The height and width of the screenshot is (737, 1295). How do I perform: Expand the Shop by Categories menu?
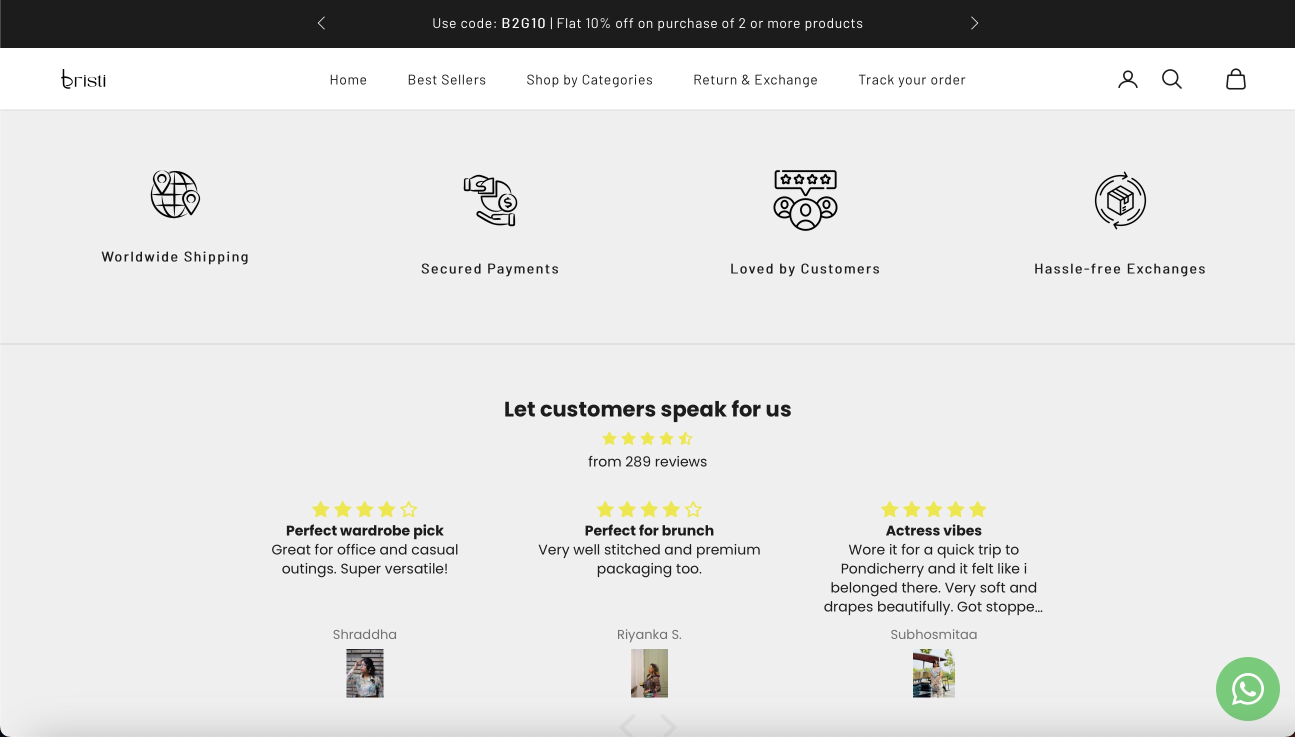point(589,80)
